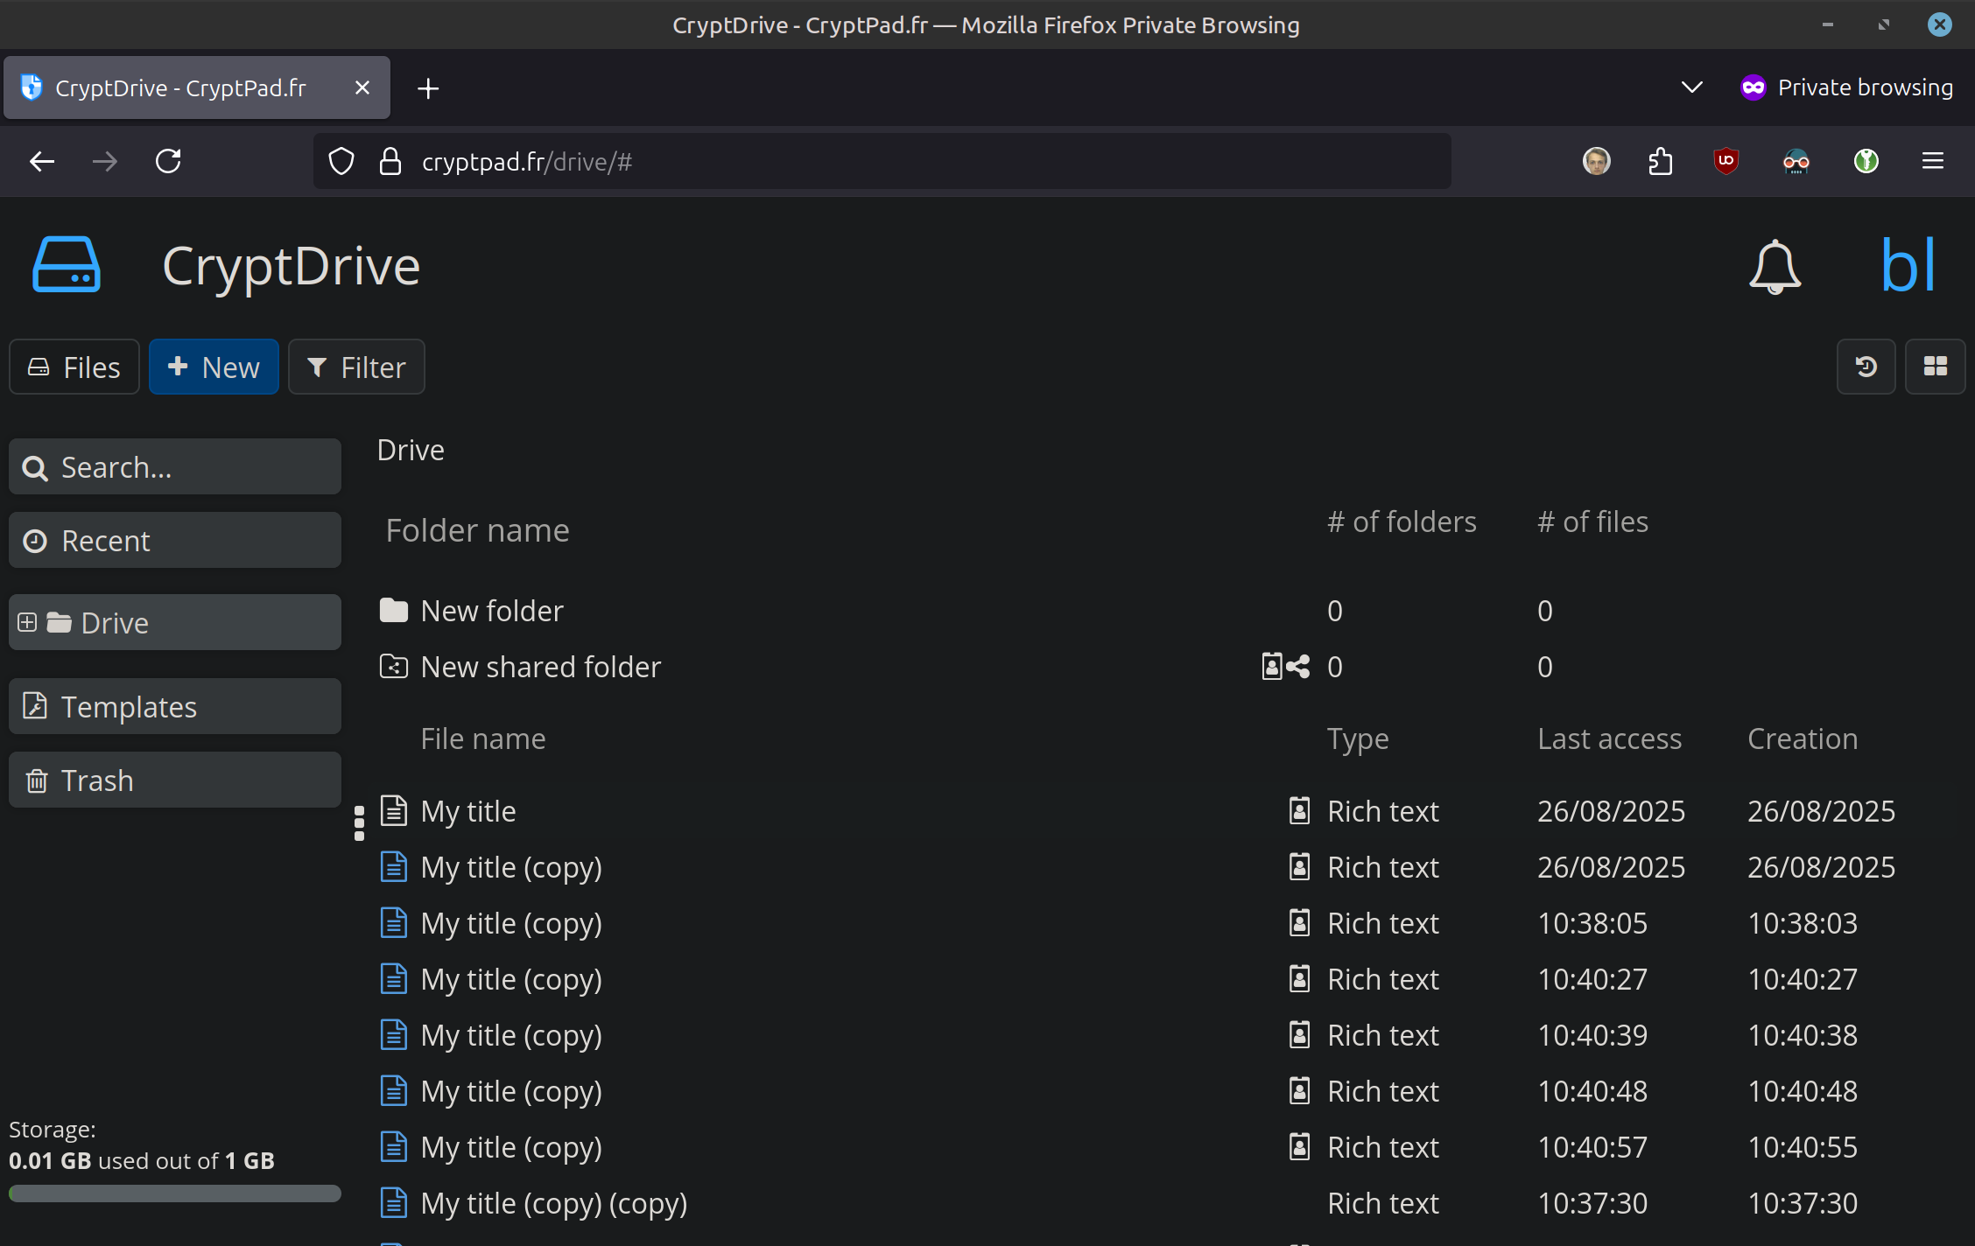Sort the list by Last access column
Image resolution: width=1975 pixels, height=1246 pixels.
tap(1609, 738)
